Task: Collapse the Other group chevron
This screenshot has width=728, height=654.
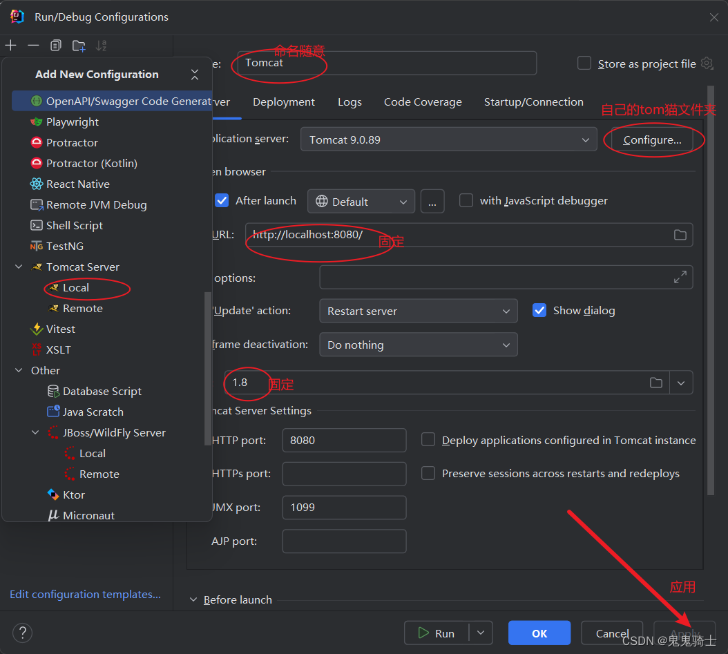Action: tap(19, 370)
